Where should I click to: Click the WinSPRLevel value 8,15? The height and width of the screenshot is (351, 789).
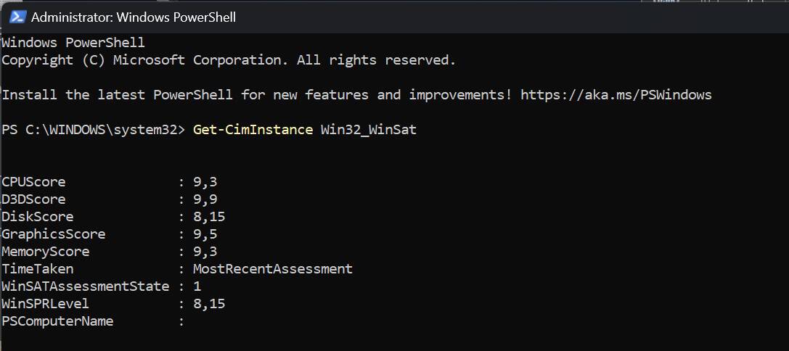point(209,305)
